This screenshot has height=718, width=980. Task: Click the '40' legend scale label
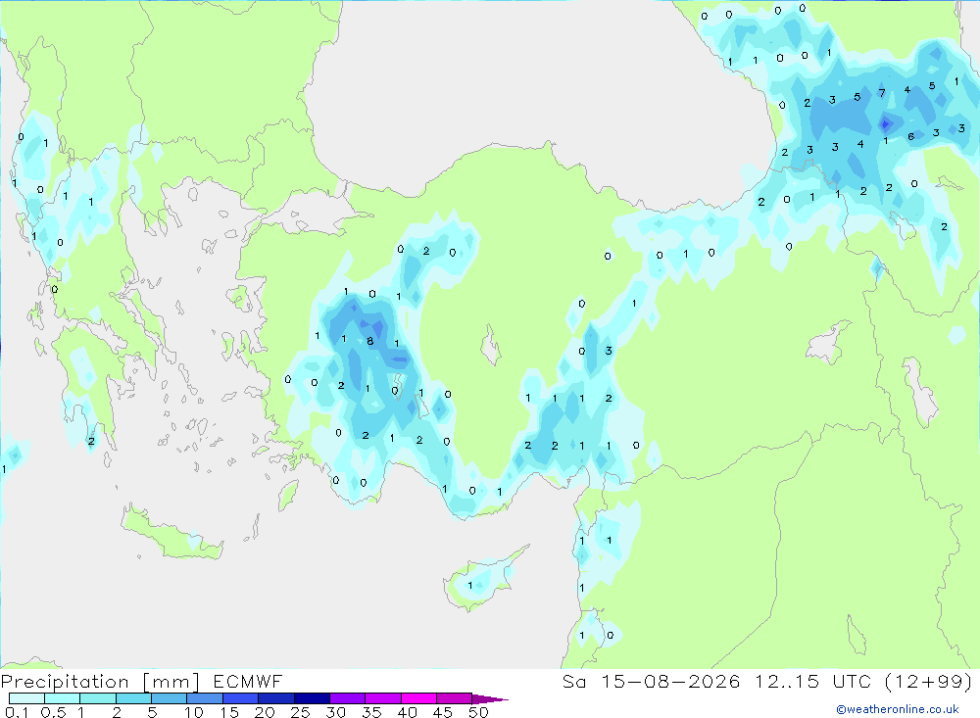[x=408, y=712]
